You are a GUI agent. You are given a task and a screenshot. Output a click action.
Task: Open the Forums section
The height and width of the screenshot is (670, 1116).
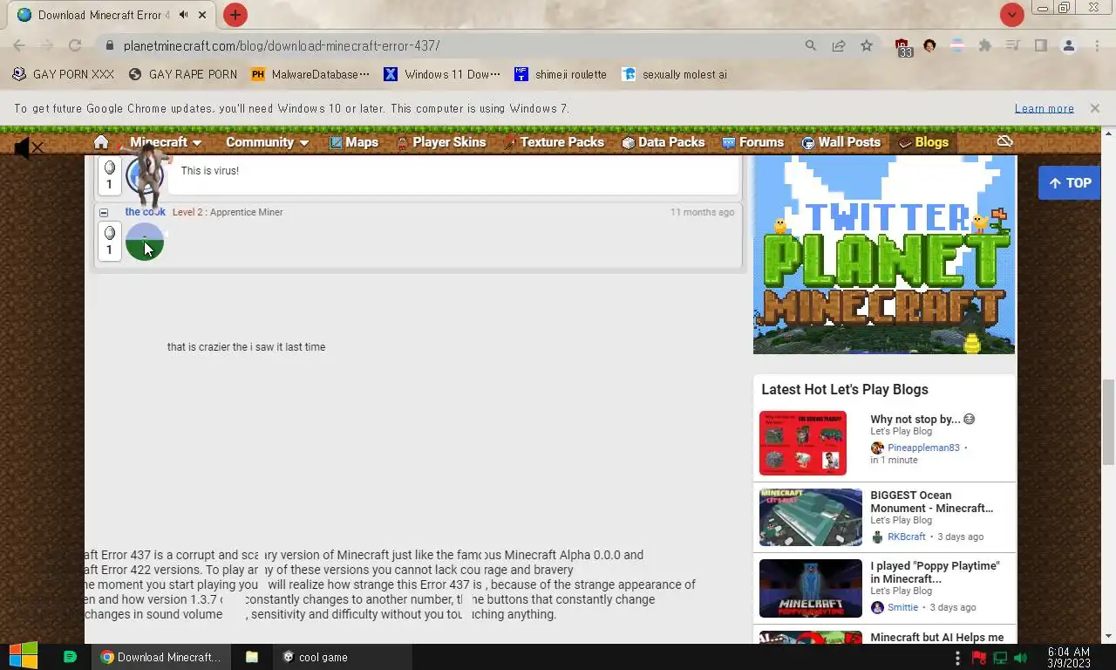click(753, 142)
